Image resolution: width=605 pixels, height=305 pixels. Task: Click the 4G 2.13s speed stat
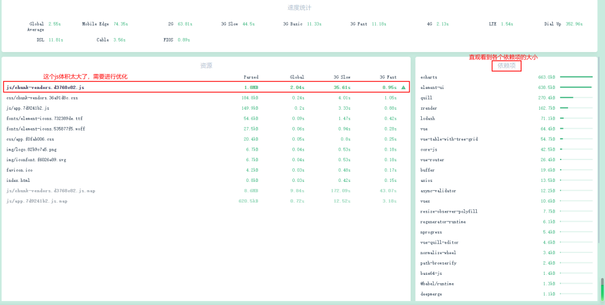(438, 24)
